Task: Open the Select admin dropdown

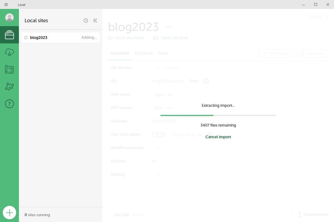Action: pos(187,135)
